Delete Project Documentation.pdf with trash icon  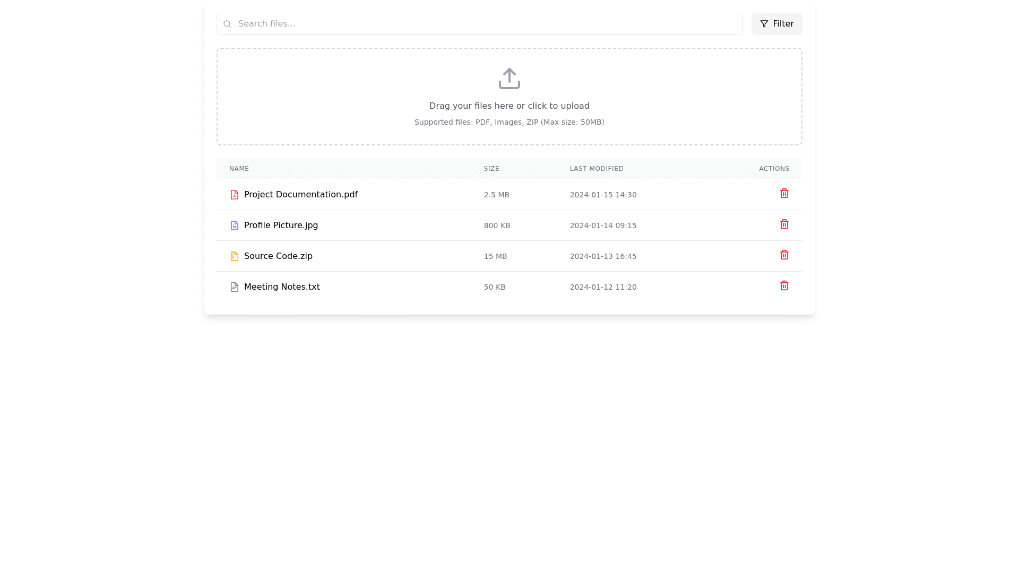click(x=784, y=194)
